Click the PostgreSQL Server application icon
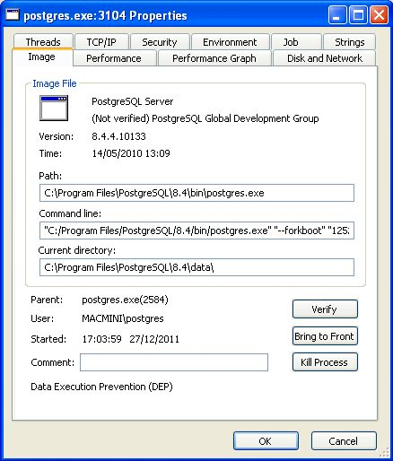This screenshot has height=461, width=393. click(x=54, y=108)
